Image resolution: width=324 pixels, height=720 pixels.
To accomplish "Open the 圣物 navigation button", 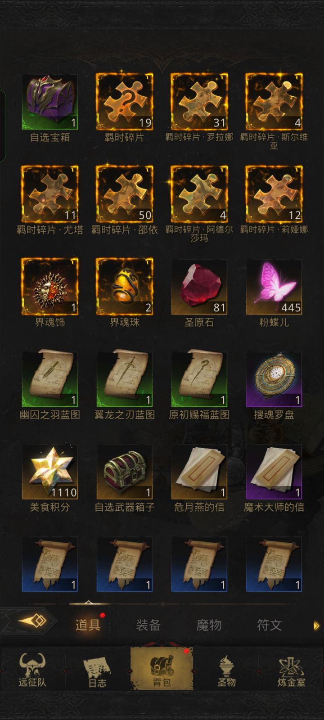I will tap(226, 670).
